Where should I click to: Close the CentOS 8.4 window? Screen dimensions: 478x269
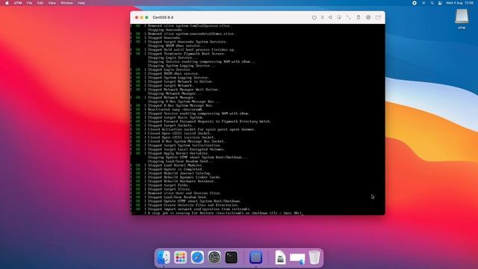point(137,17)
